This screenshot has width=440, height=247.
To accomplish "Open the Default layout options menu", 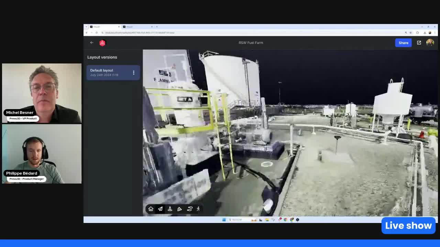I will tap(133, 72).
